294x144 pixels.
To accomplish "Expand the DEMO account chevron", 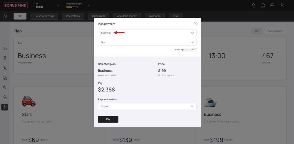I will 58,5.
